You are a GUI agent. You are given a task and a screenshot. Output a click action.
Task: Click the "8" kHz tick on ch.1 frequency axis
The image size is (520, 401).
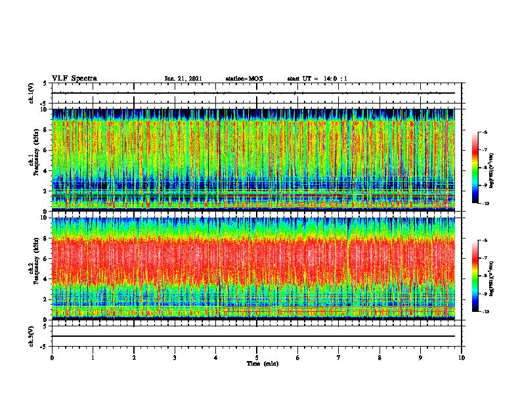coord(46,130)
